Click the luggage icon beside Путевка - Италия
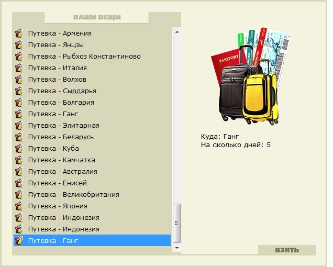 tap(19, 68)
